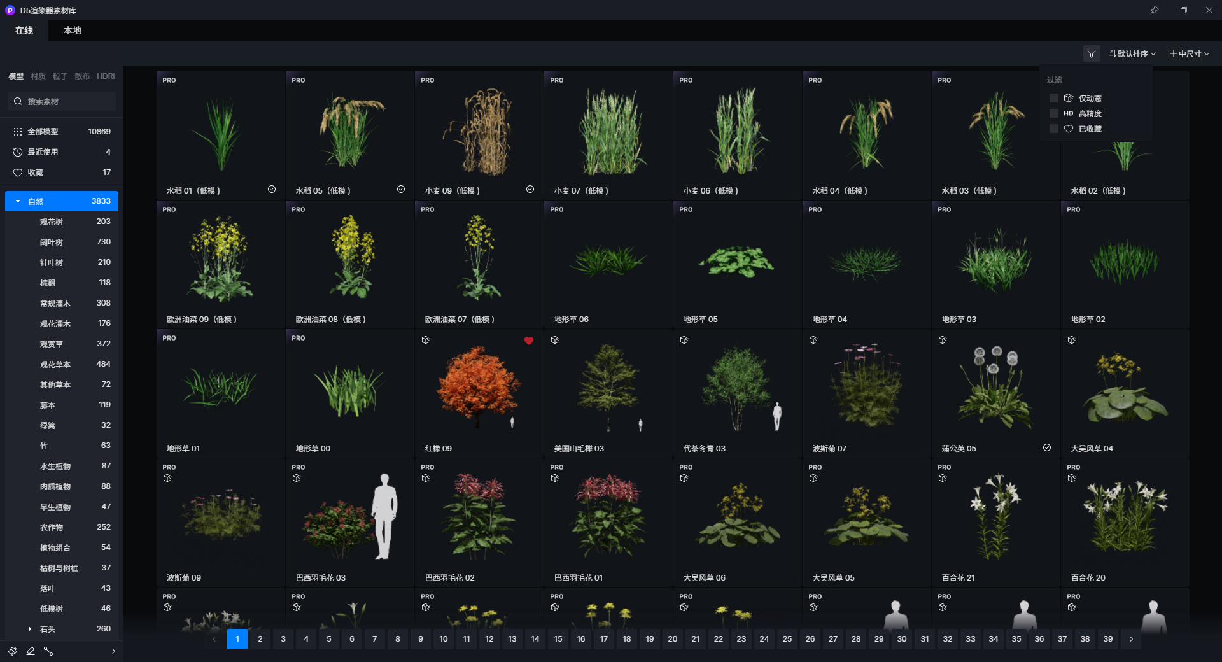Click the dynamic cube icon on 大吴风草 04
The image size is (1222, 662).
click(x=1072, y=340)
